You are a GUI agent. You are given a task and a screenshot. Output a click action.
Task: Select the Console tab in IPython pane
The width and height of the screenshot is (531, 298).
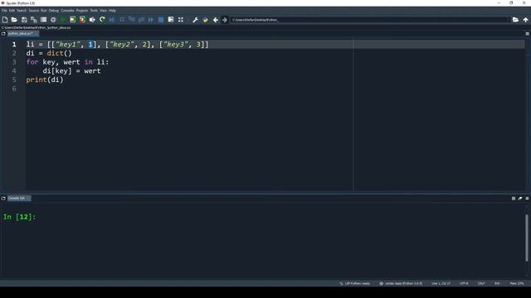pos(18,199)
